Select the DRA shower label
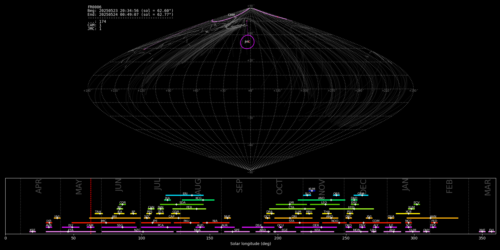The image size is (500, 250). tap(269, 212)
